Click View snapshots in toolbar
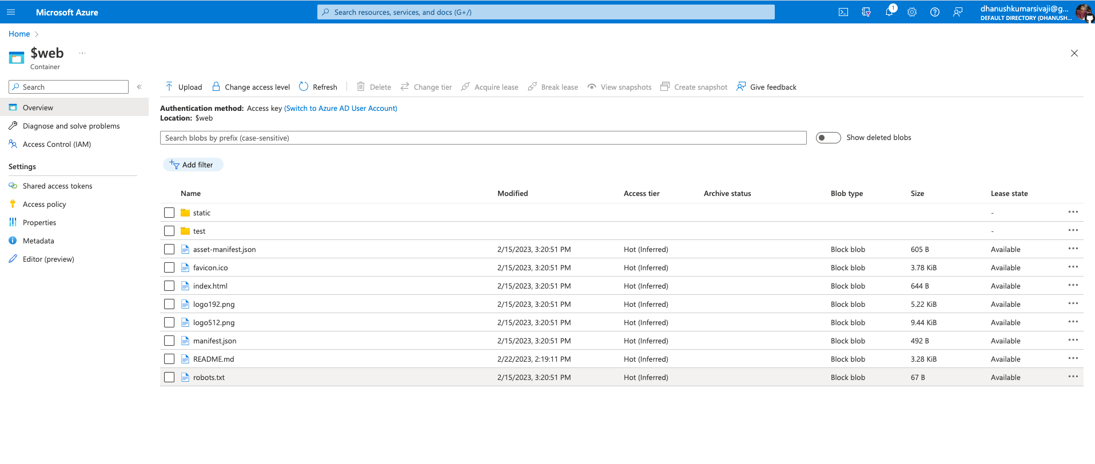This screenshot has height=464, width=1095. pos(619,87)
